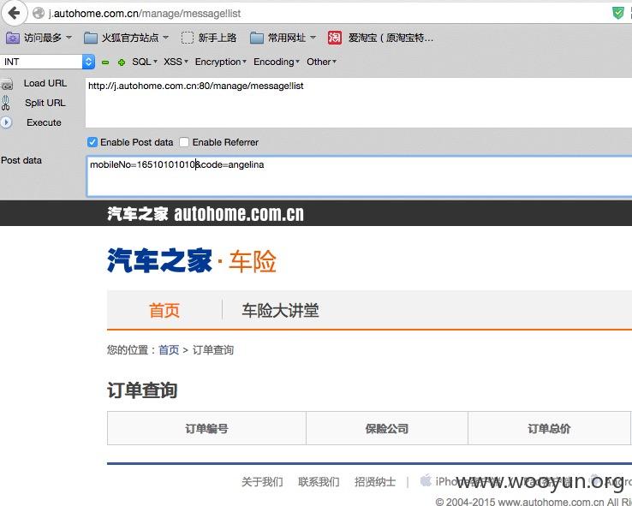
Task: Click the Execute button
Action: (44, 122)
